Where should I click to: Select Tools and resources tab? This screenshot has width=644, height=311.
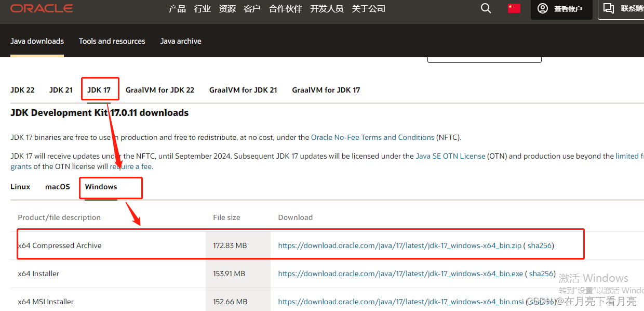(x=112, y=41)
